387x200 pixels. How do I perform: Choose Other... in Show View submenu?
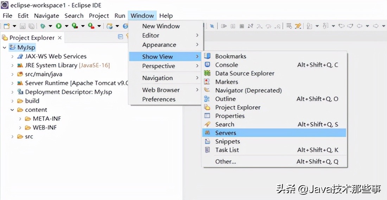[x=274, y=162]
